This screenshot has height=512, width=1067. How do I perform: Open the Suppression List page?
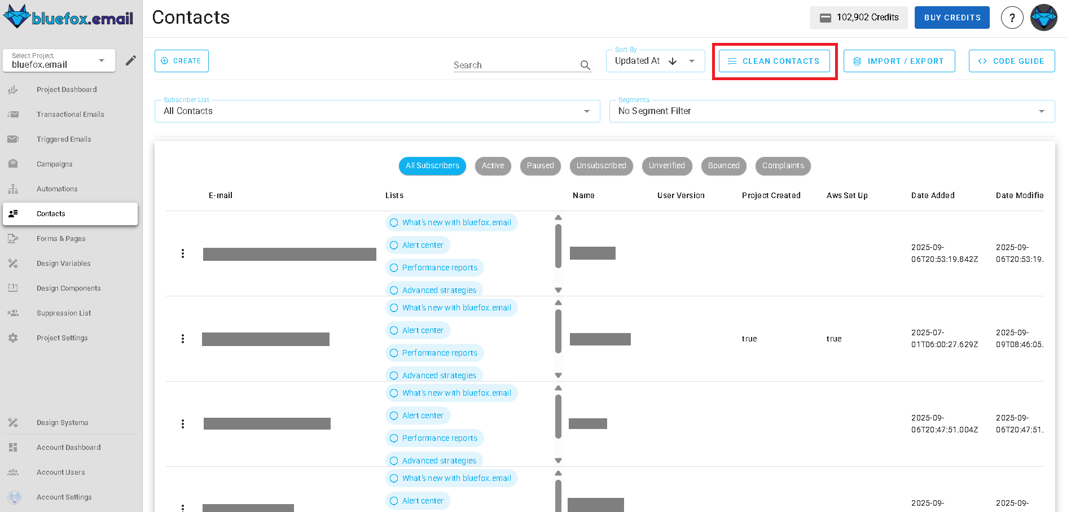click(63, 313)
